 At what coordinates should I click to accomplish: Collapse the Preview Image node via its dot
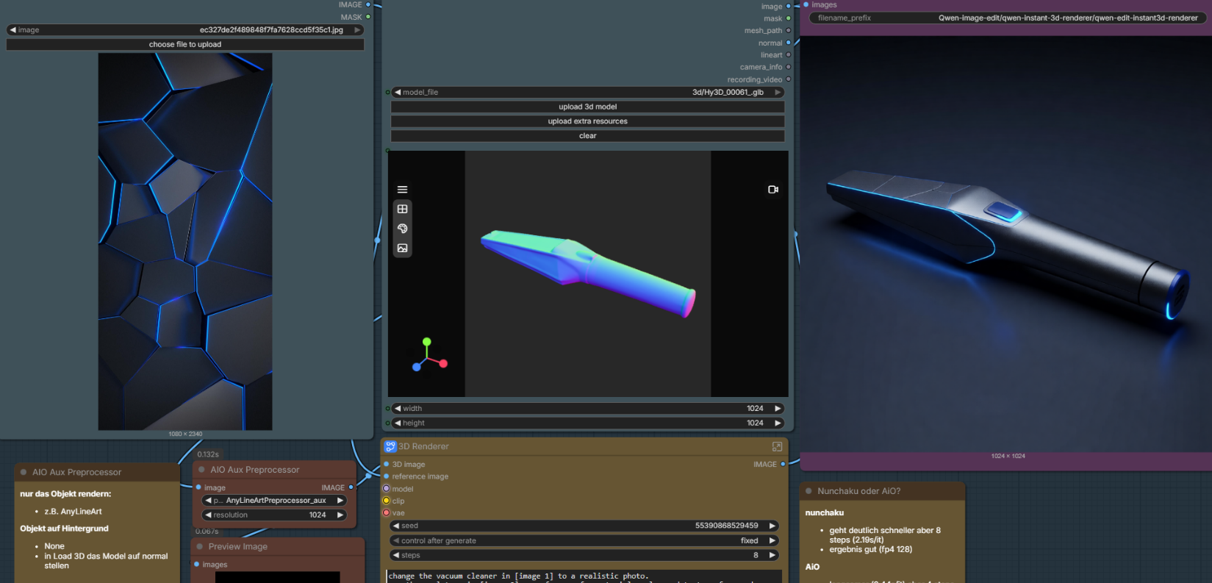tap(200, 547)
